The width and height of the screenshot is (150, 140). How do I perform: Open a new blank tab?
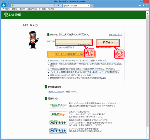(x=92, y=6)
